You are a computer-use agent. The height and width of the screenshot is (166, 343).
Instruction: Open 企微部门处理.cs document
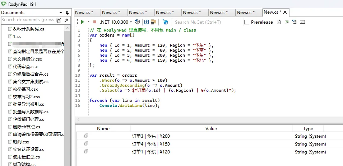click(28, 119)
